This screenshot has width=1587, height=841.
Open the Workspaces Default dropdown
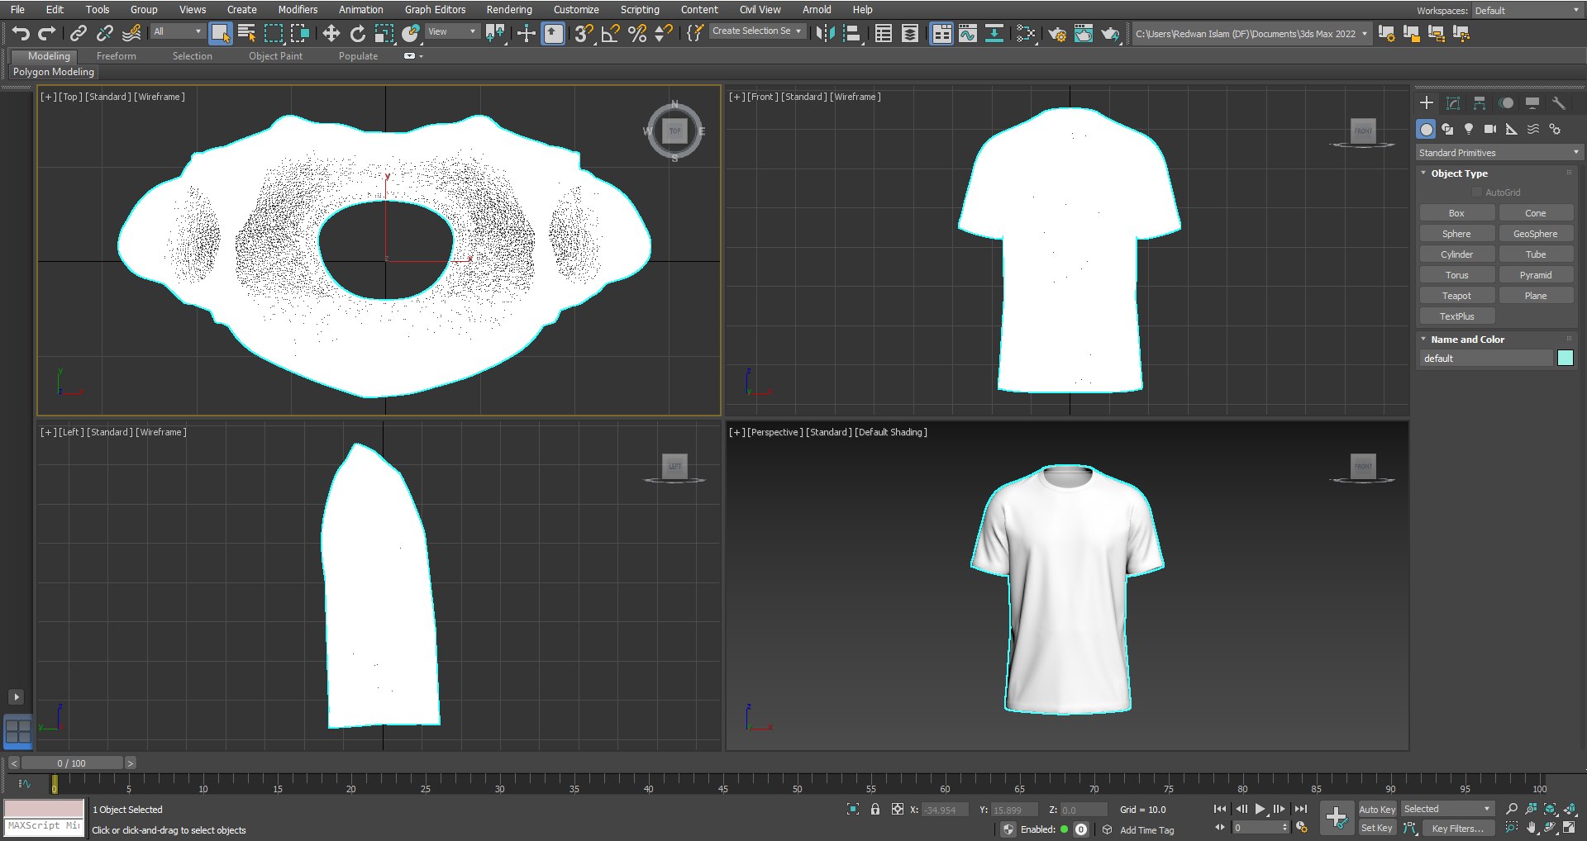pyautogui.click(x=1526, y=11)
